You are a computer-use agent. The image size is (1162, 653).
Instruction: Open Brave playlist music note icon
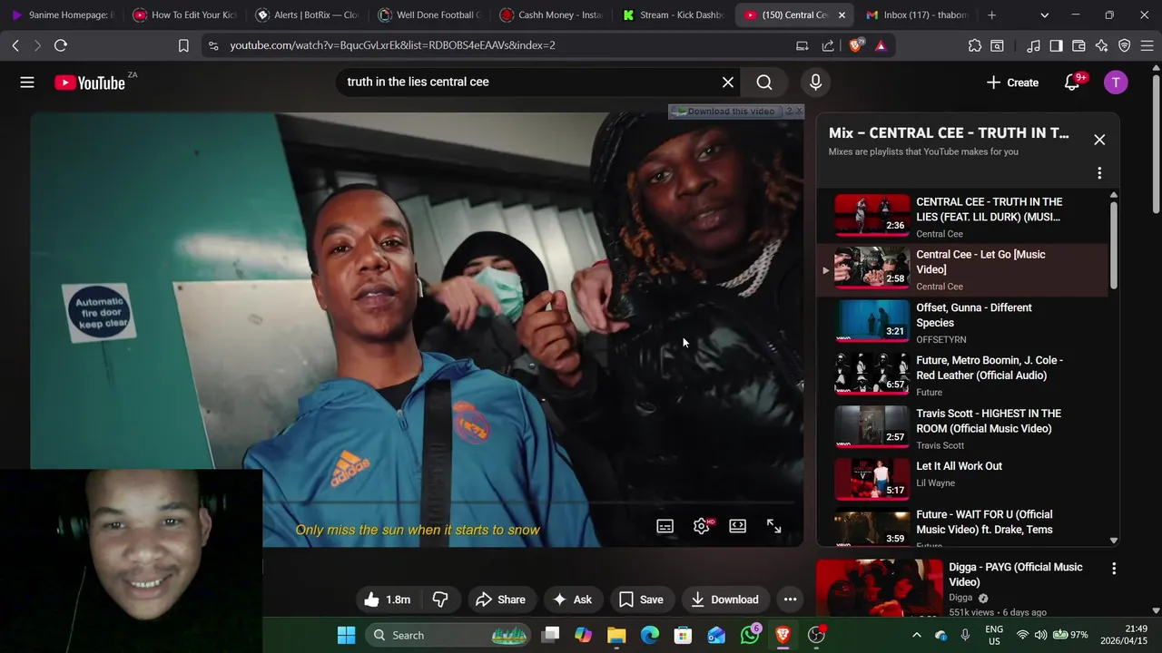coord(1034,45)
